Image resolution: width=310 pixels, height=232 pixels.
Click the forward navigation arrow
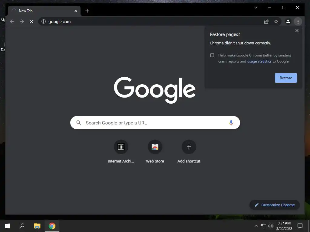point(22,21)
